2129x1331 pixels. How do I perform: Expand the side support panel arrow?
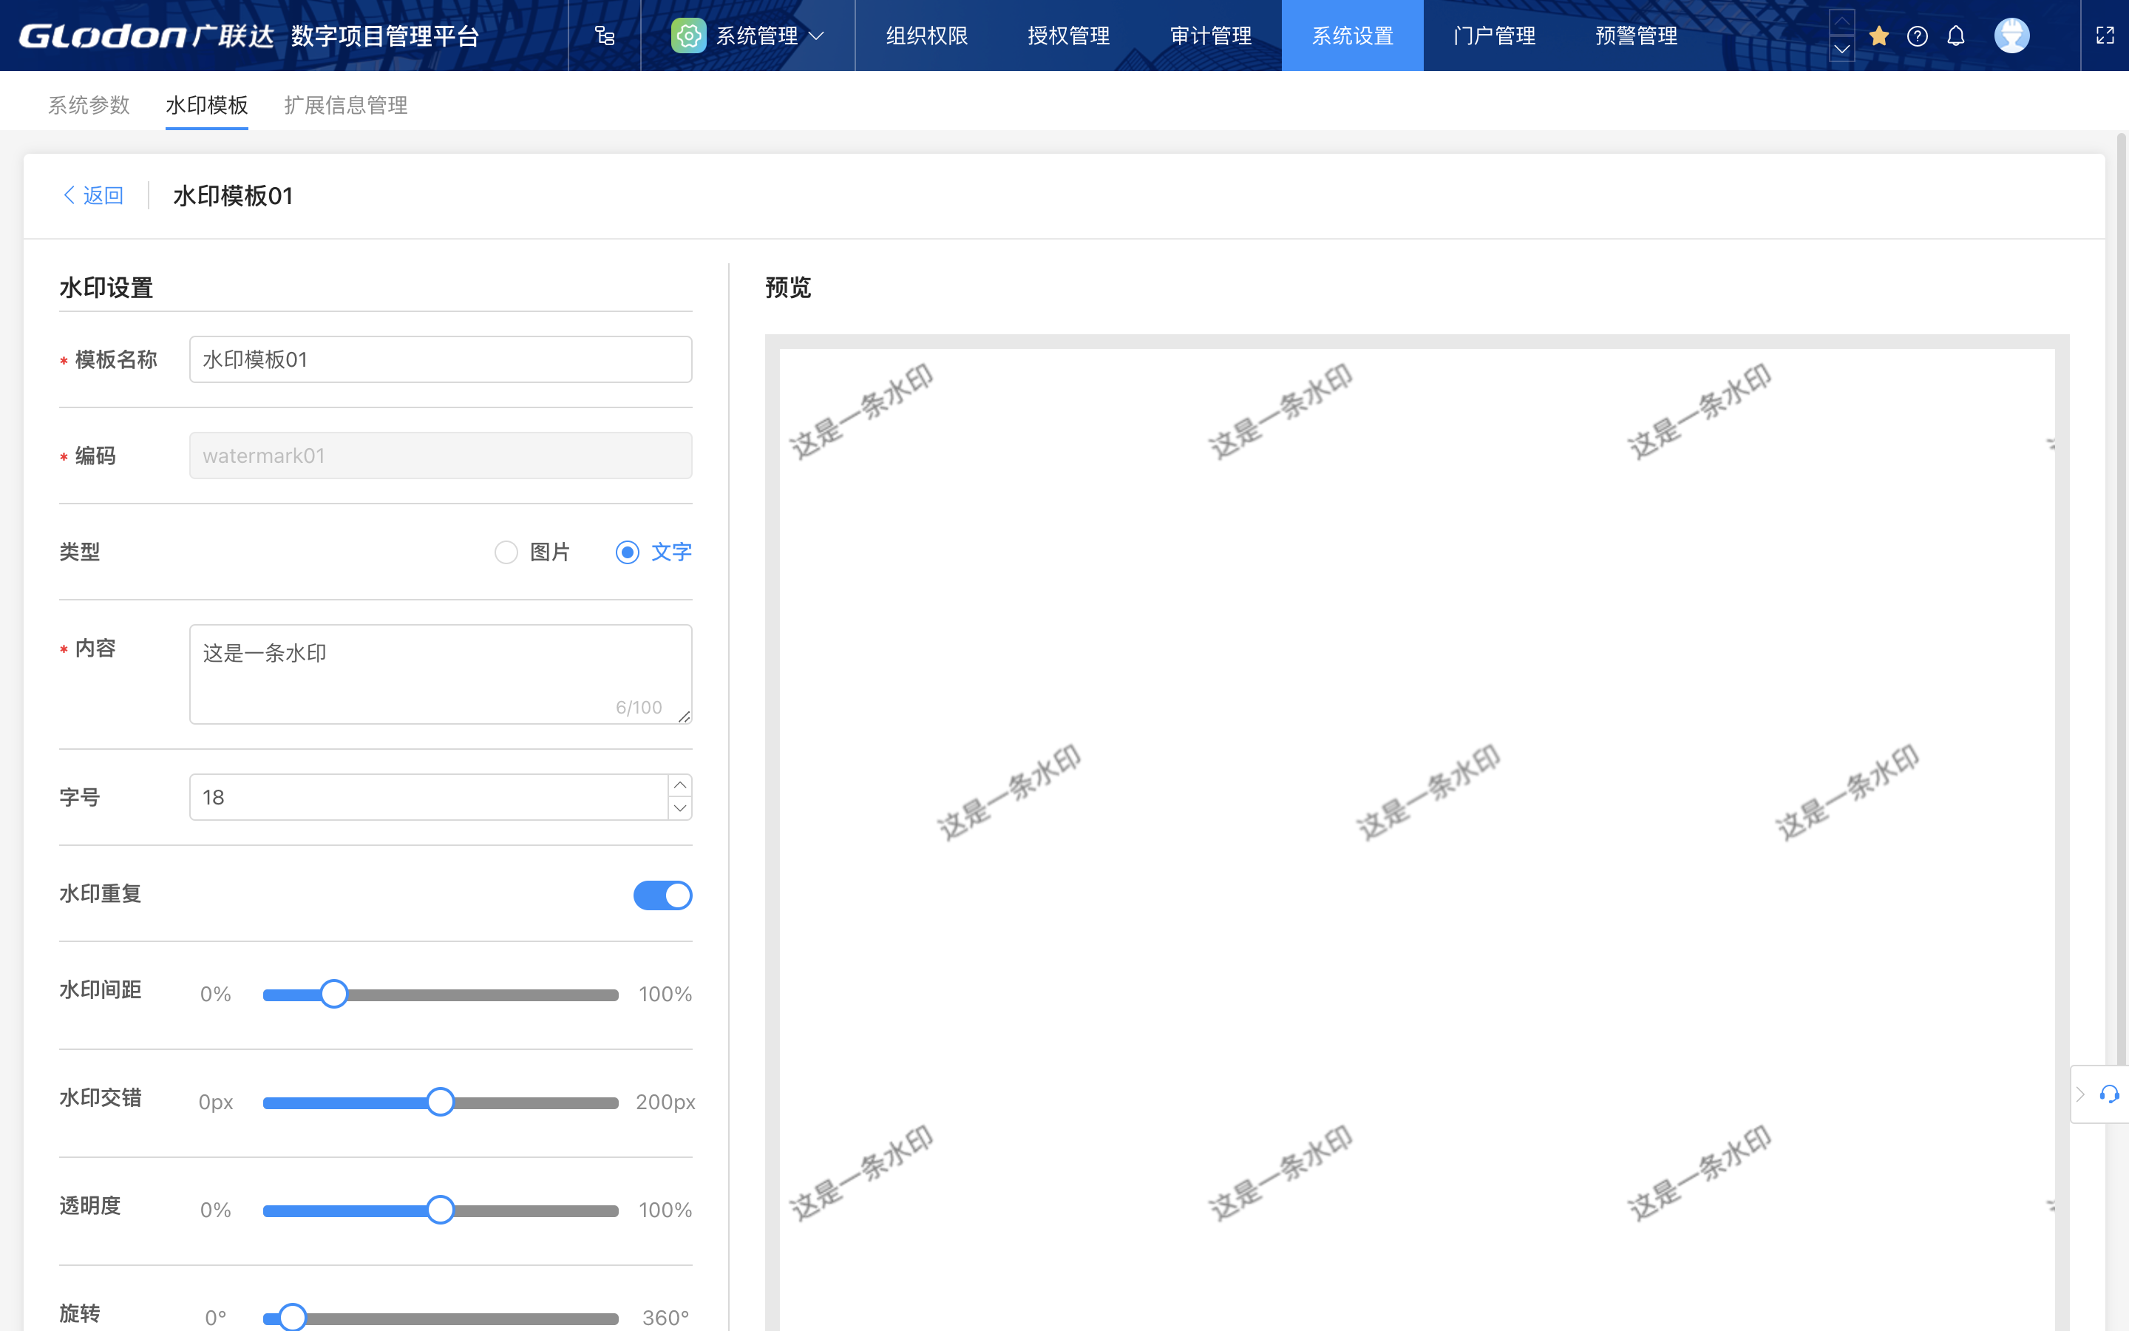click(x=2081, y=1094)
